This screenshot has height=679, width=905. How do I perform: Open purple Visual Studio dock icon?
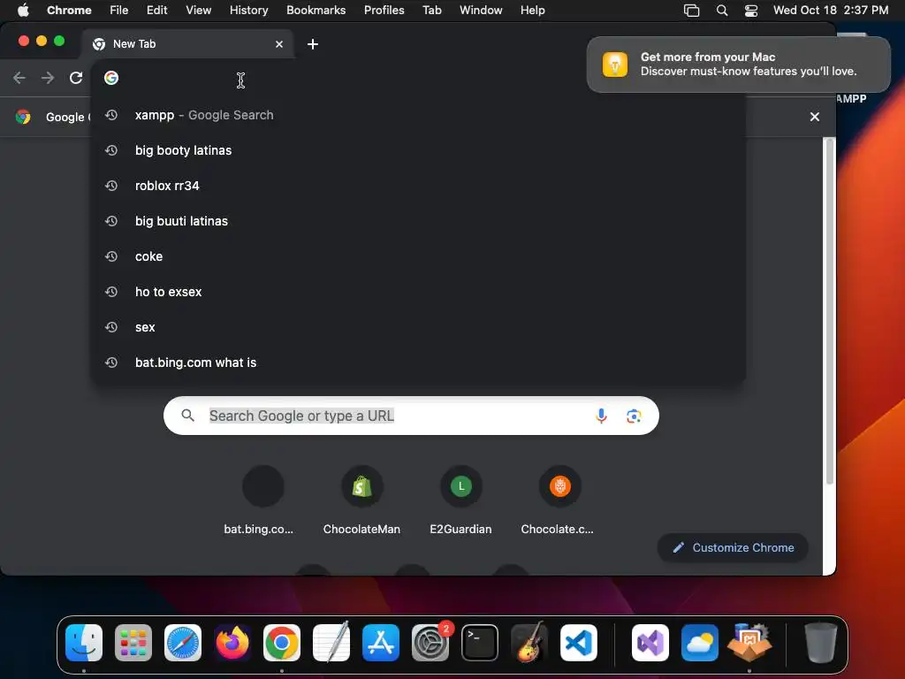650,643
